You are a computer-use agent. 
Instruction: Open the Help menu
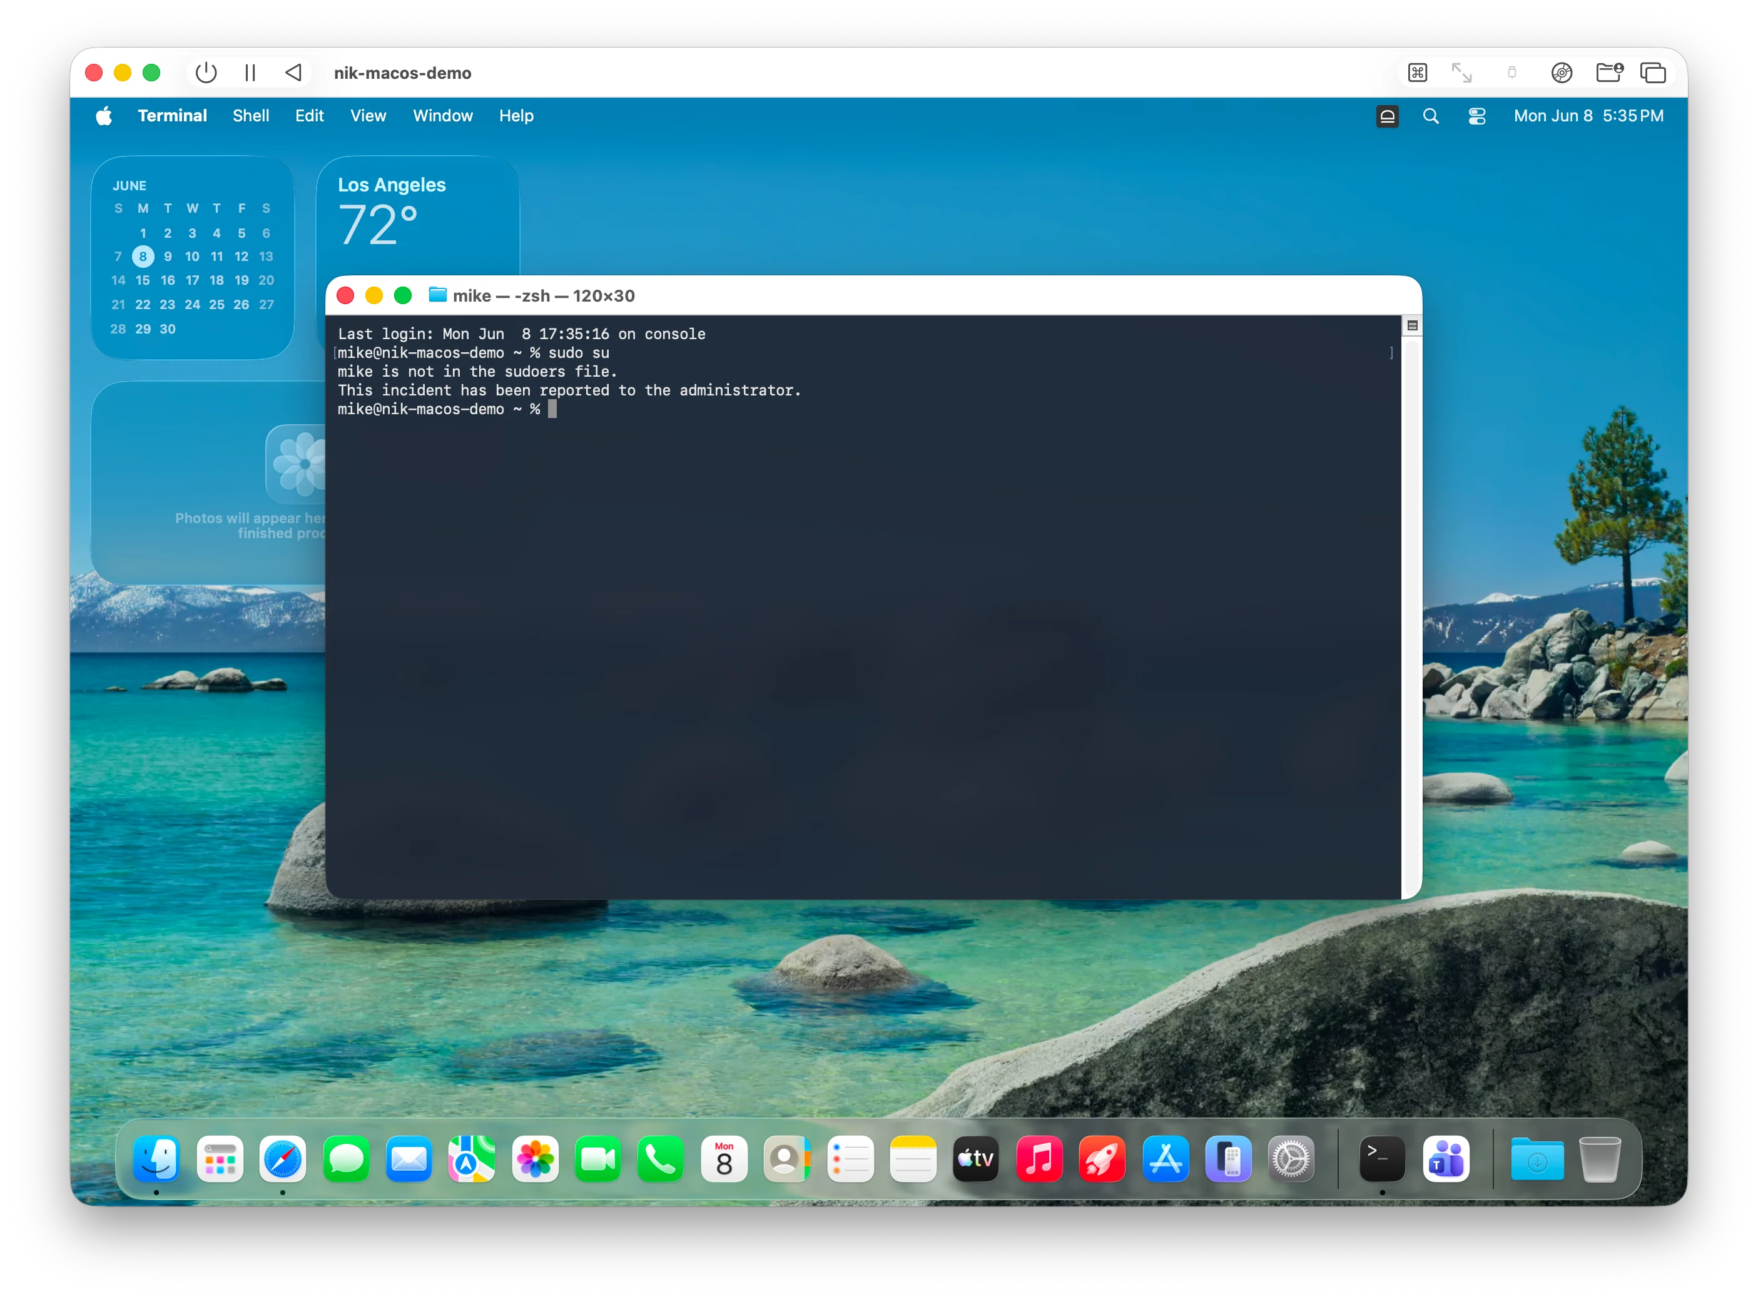click(x=516, y=116)
